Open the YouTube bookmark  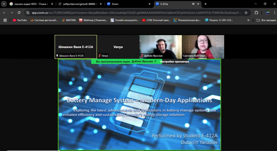tap(20, 20)
